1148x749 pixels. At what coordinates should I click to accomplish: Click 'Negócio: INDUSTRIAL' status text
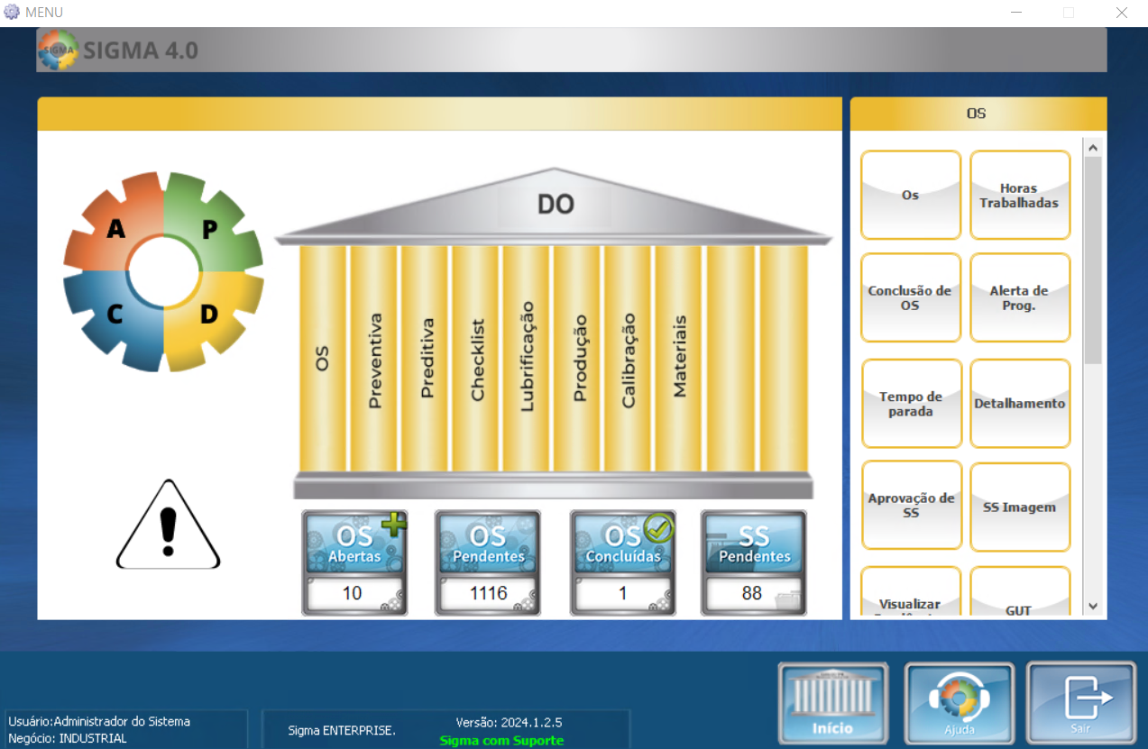click(68, 738)
